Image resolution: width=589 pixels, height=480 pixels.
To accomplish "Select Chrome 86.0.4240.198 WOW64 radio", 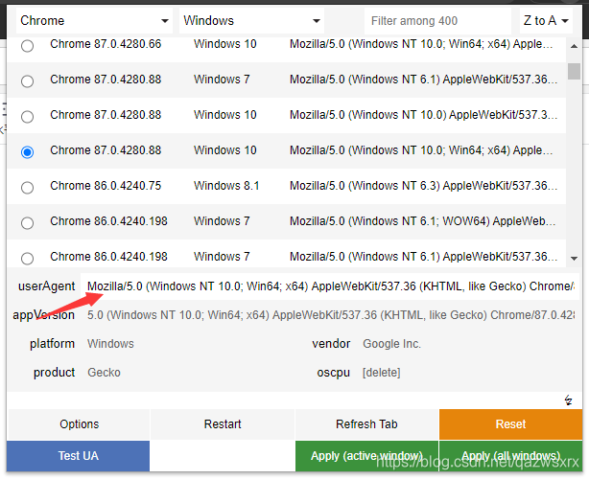I will coord(27,223).
